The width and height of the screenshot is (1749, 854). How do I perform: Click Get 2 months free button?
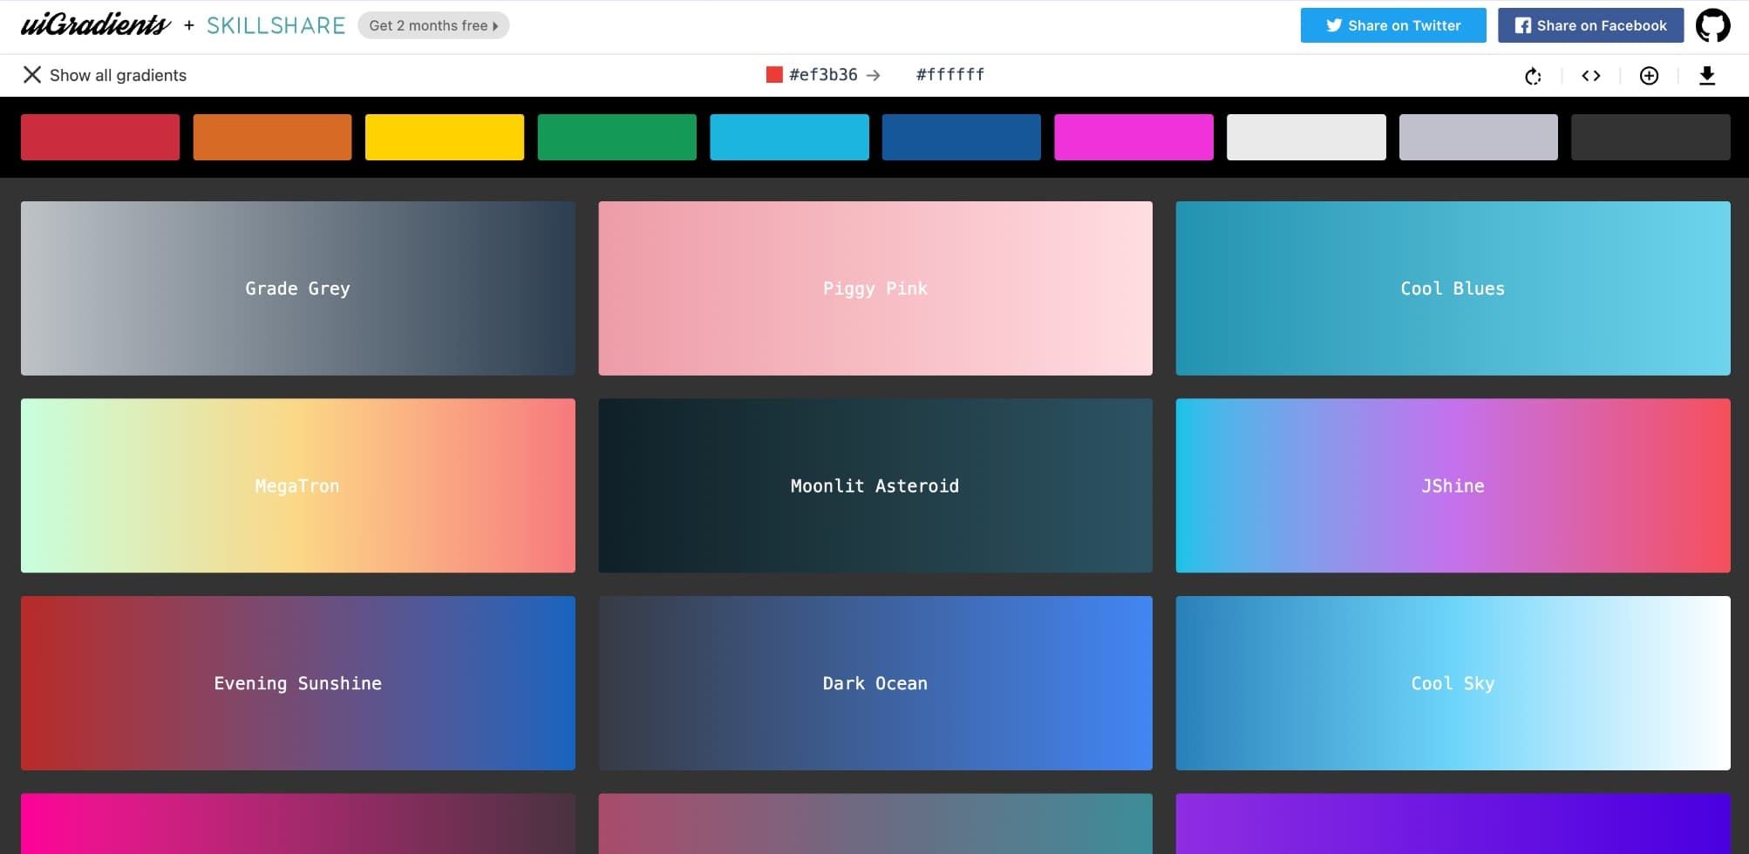coord(433,25)
